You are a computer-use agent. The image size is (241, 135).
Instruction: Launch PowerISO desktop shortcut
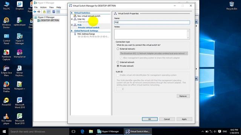pos(6,102)
